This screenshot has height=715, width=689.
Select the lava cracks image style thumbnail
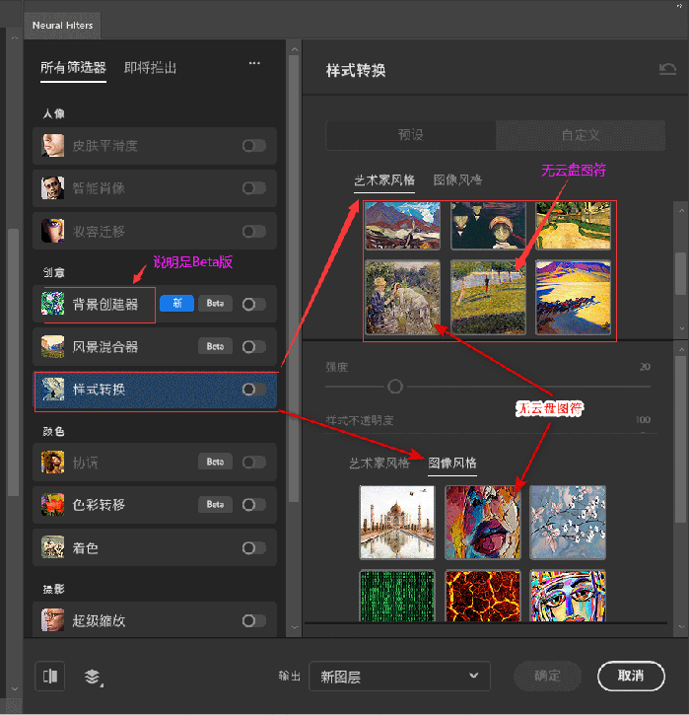click(483, 595)
